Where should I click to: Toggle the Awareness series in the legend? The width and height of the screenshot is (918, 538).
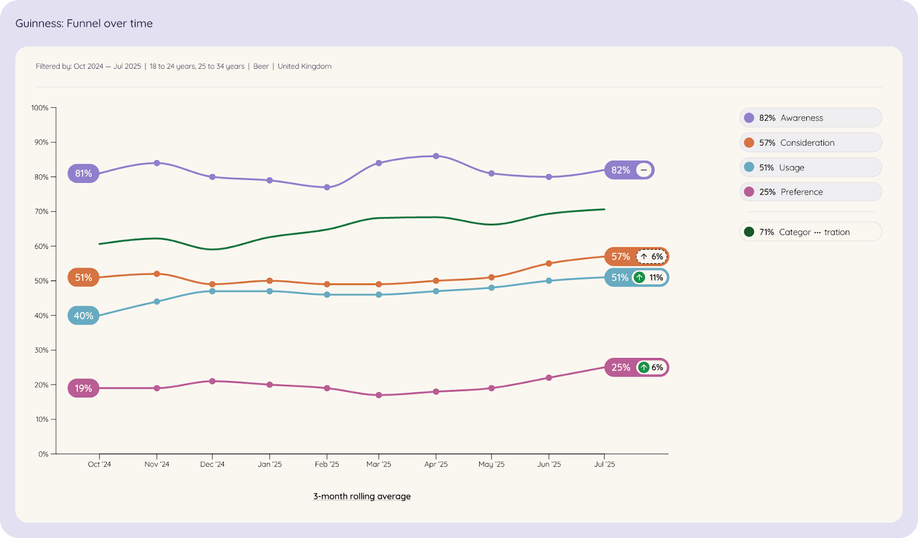(x=810, y=118)
